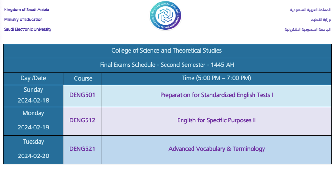Click the Final Exams Schedule title row
This screenshot has width=336, height=170.
tap(167, 65)
